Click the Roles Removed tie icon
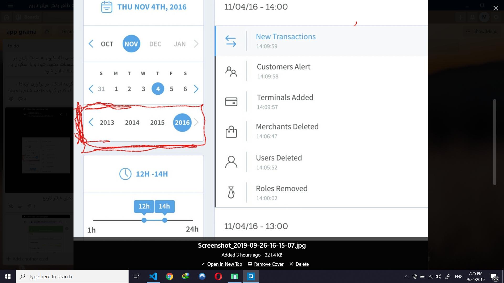Image resolution: width=504 pixels, height=283 pixels. tap(231, 192)
